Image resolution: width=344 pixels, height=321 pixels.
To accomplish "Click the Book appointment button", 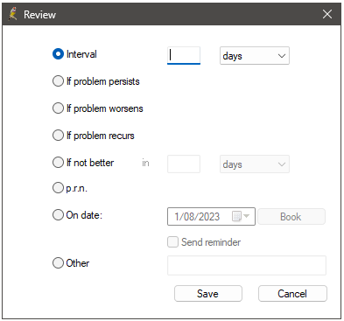I will click(x=291, y=217).
